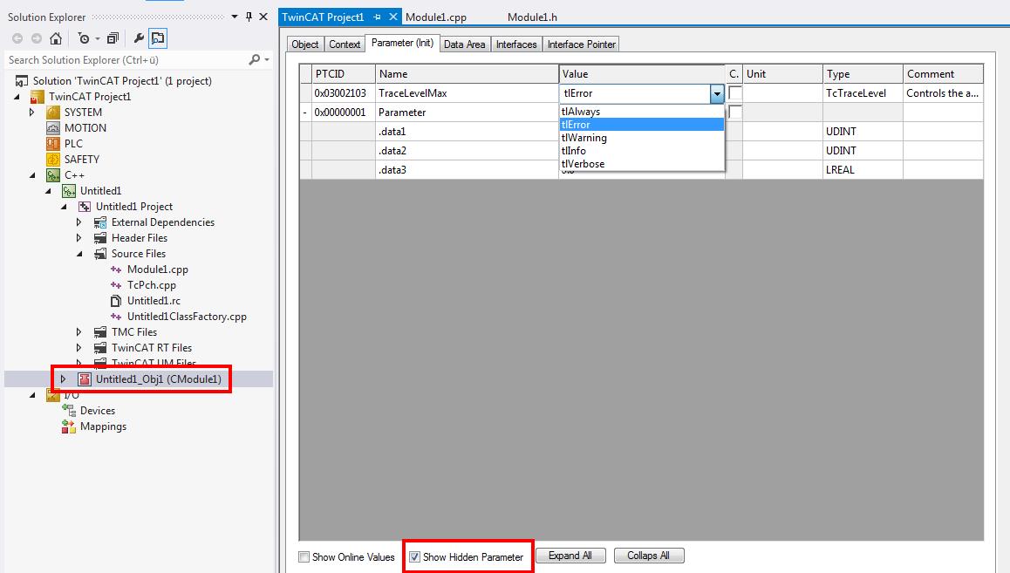Uncheck the Show Hidden Parameter checkbox

click(415, 557)
